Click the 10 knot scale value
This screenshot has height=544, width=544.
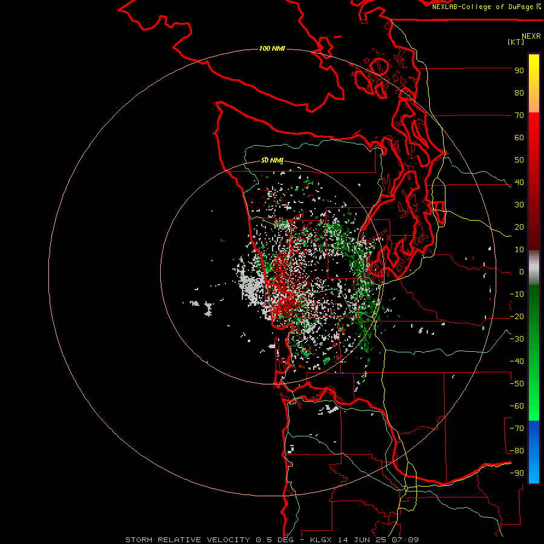click(x=519, y=250)
